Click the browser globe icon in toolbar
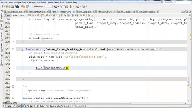Image resolution: width=192 pixels, height=108 pixels. 56,7
